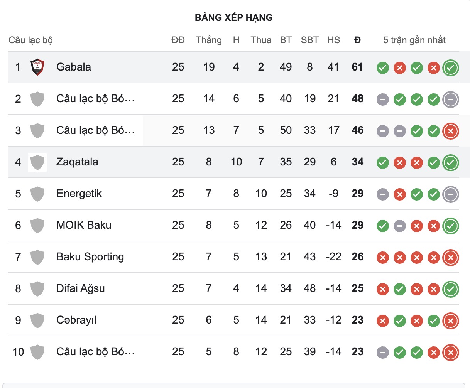Click Energetik's team shield icon

[37, 194]
